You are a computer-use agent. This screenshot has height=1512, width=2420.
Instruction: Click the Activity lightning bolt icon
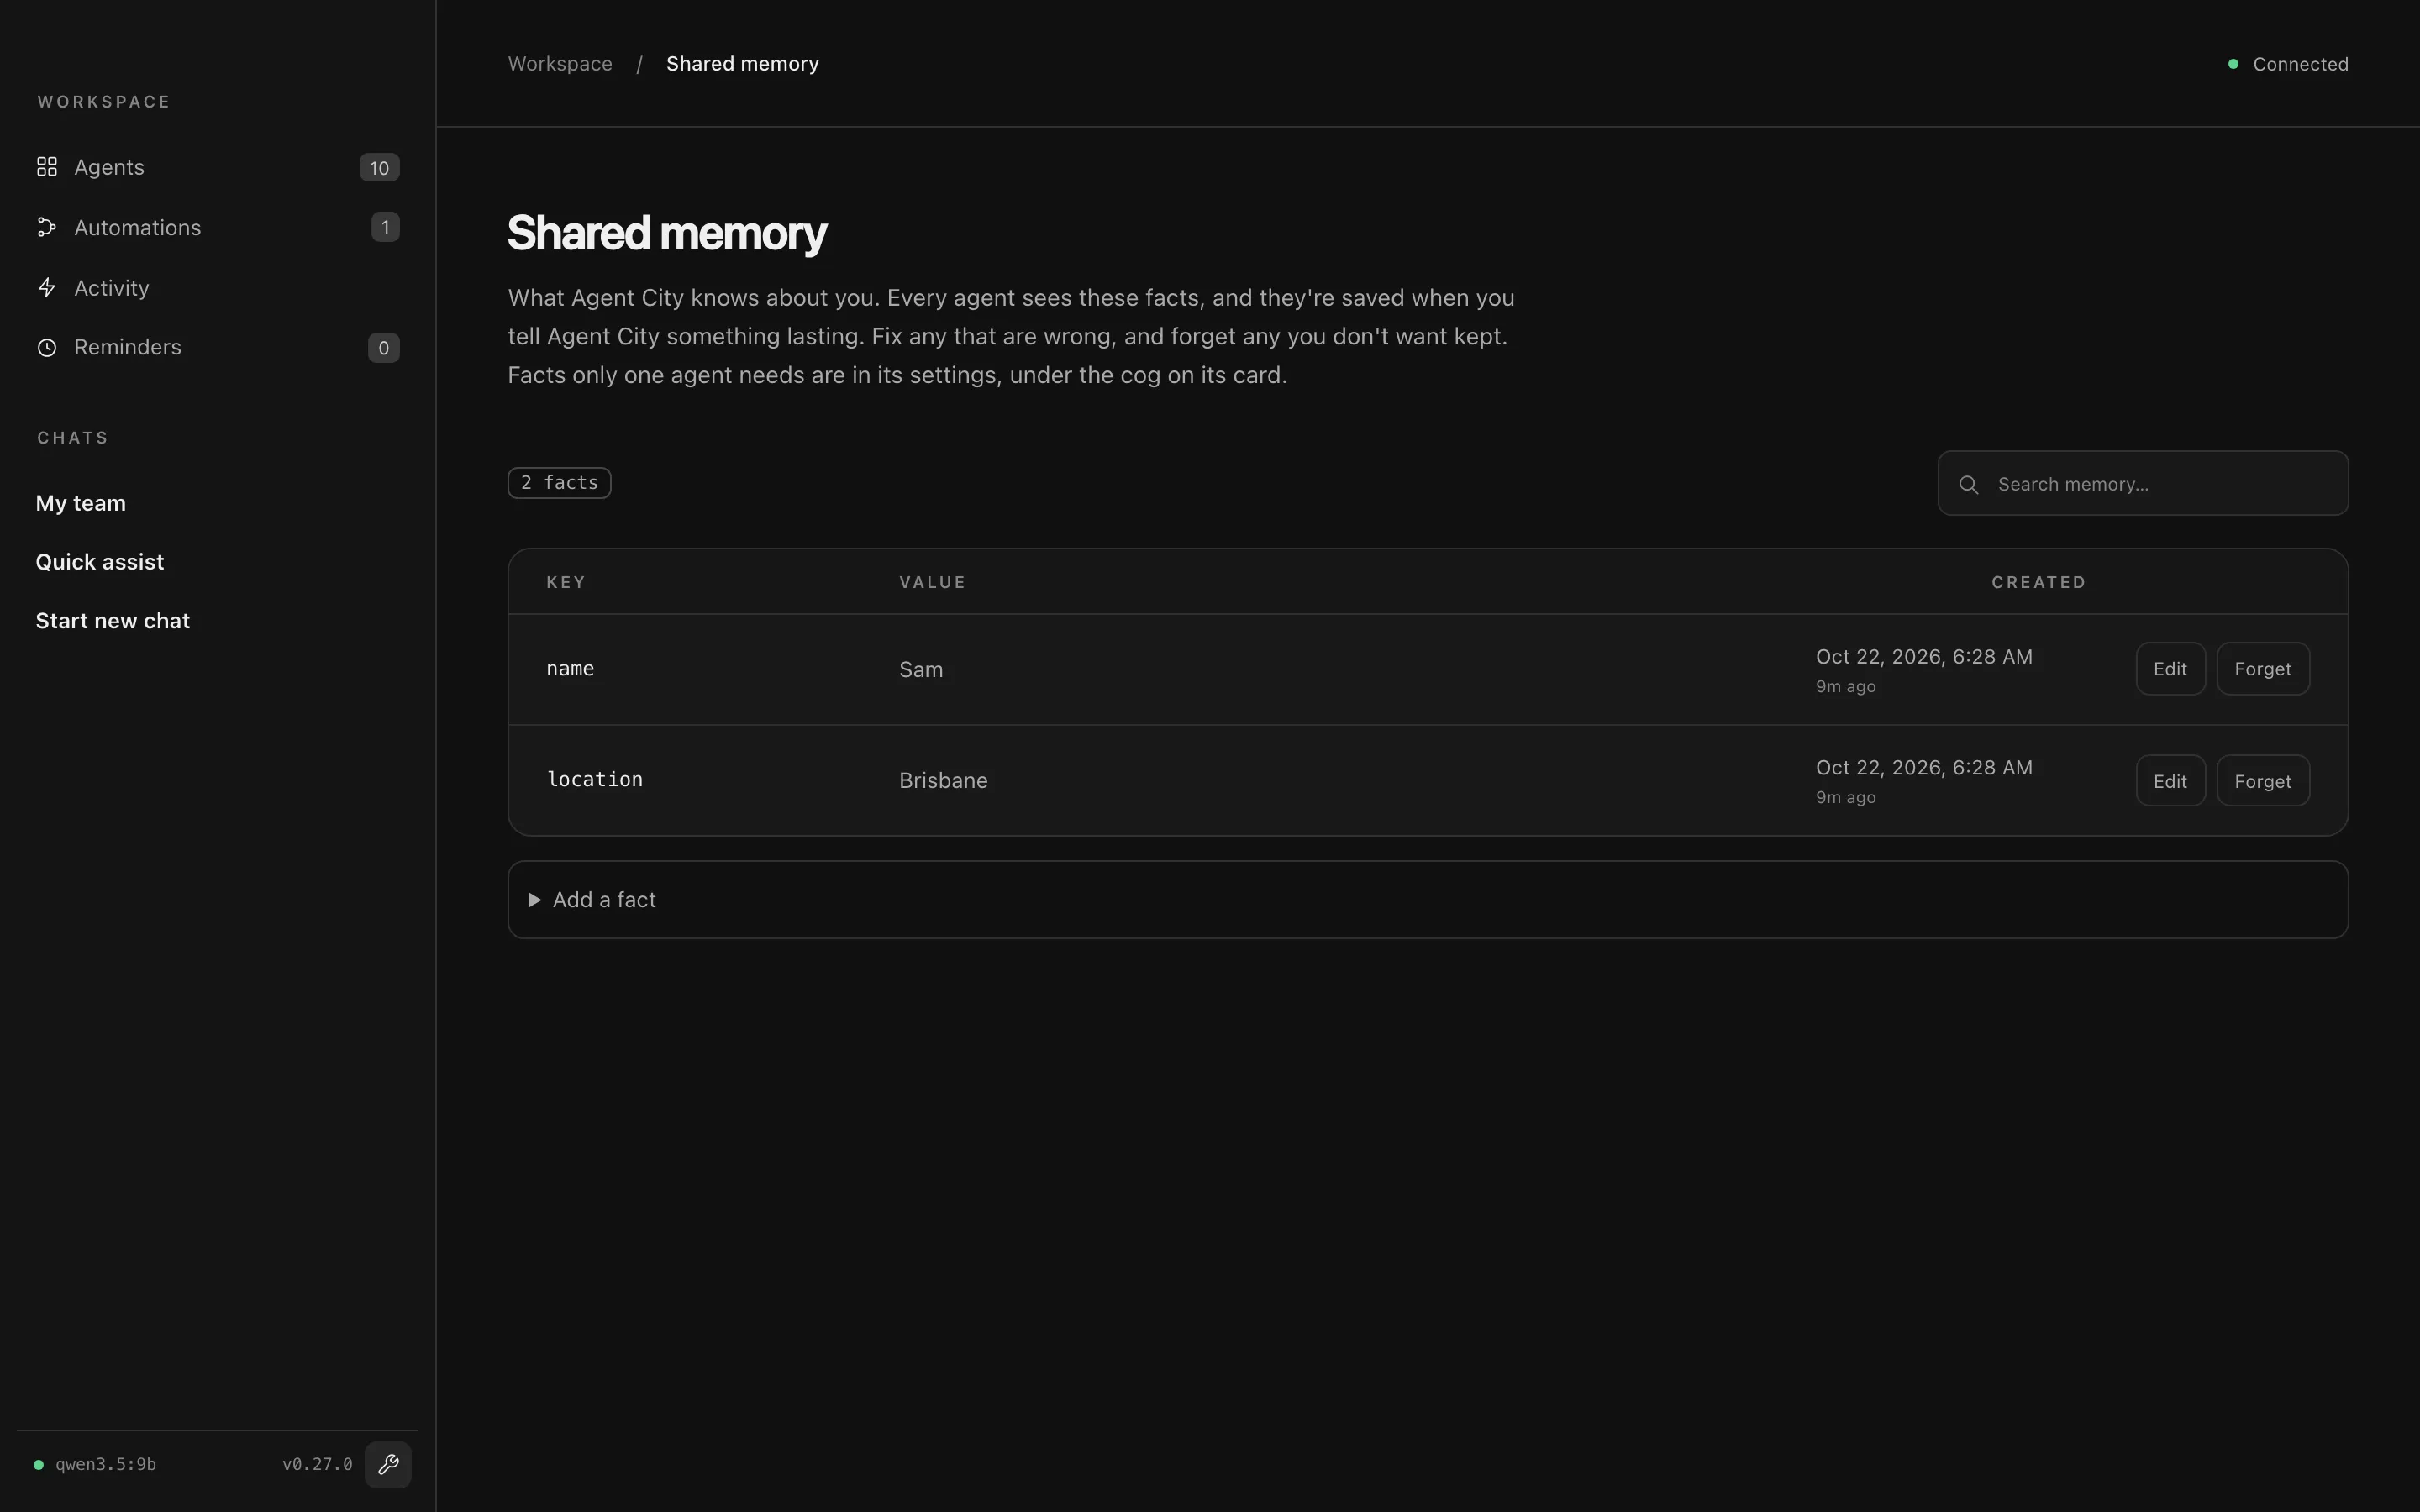coord(47,288)
